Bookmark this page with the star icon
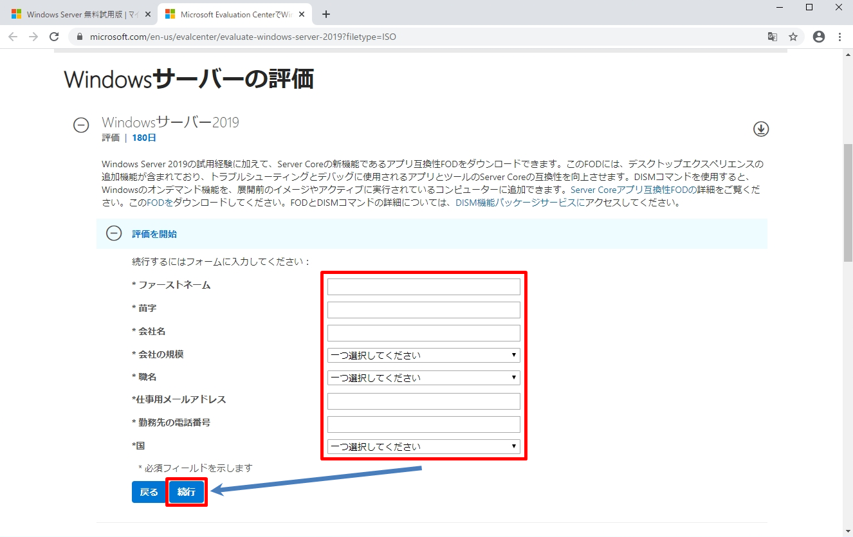 click(x=793, y=37)
